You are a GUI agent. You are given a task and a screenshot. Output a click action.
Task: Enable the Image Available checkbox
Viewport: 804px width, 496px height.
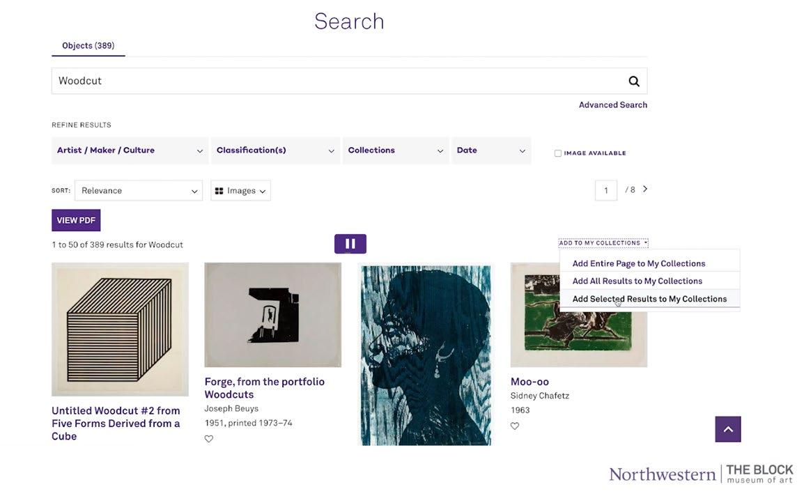tap(558, 153)
